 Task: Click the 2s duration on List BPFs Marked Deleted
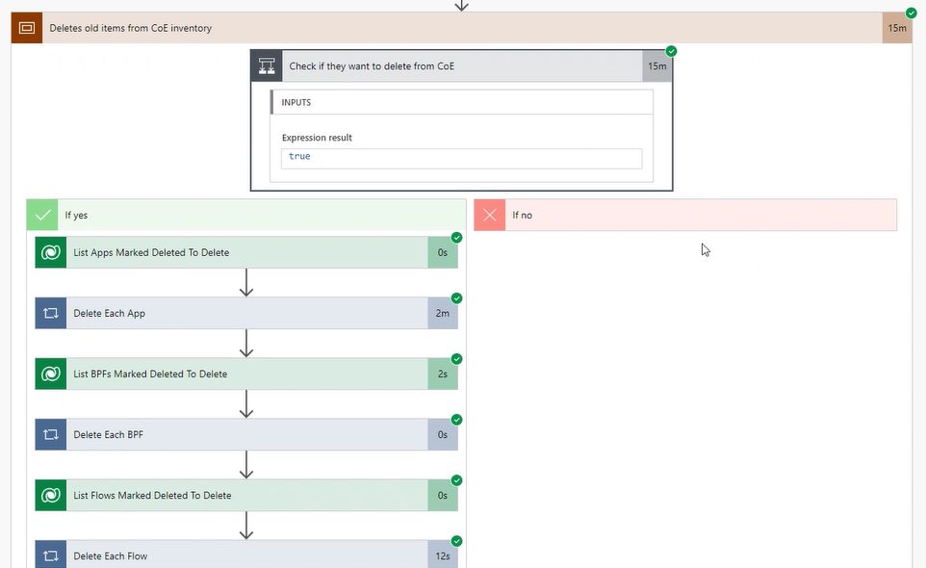[x=443, y=374]
